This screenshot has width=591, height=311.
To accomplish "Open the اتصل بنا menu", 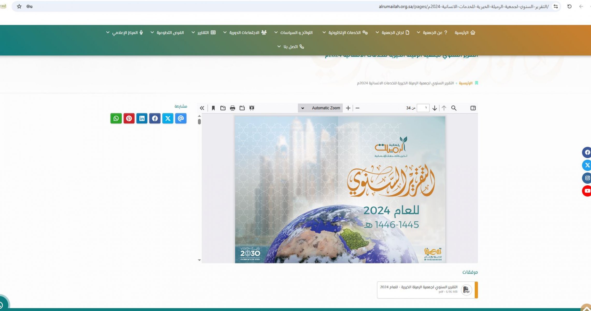I will point(291,47).
